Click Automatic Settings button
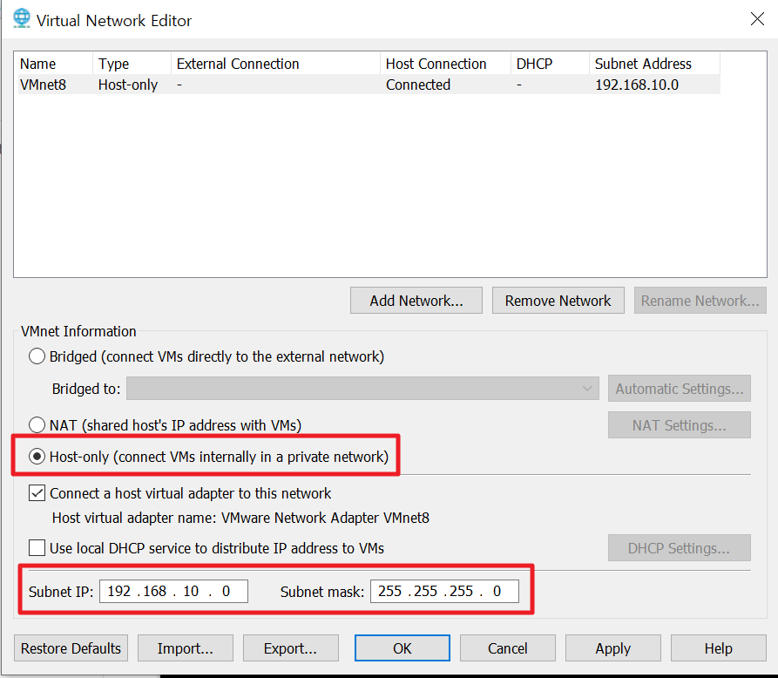Viewport: 778px width, 678px height. 680,388
